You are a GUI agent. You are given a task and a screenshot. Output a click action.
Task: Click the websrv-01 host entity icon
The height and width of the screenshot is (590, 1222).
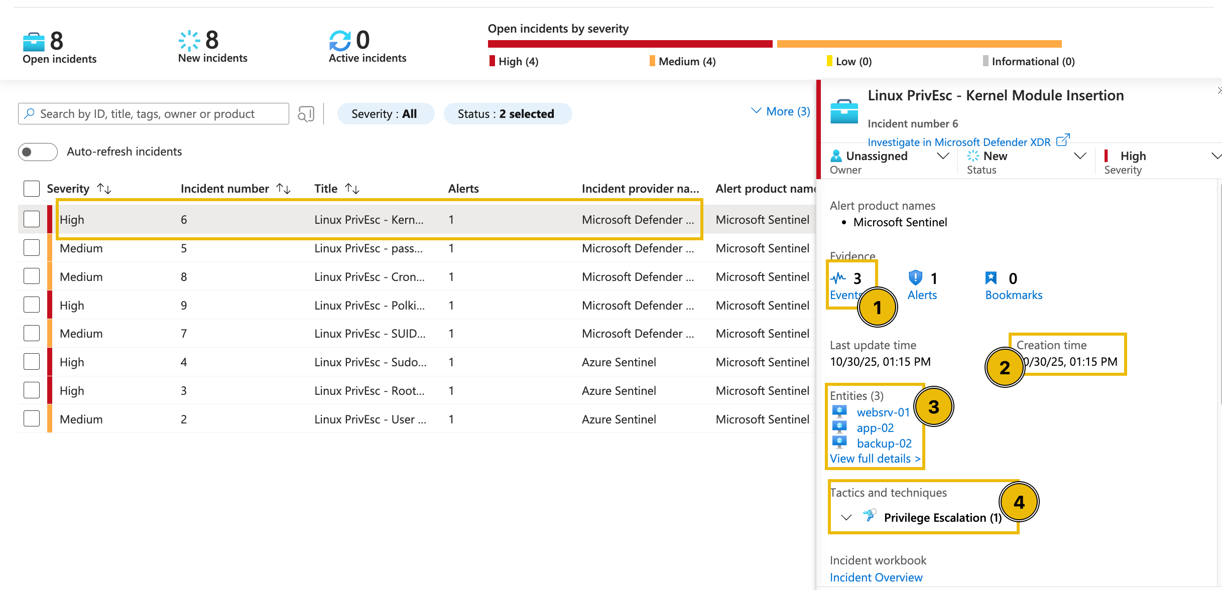(839, 412)
